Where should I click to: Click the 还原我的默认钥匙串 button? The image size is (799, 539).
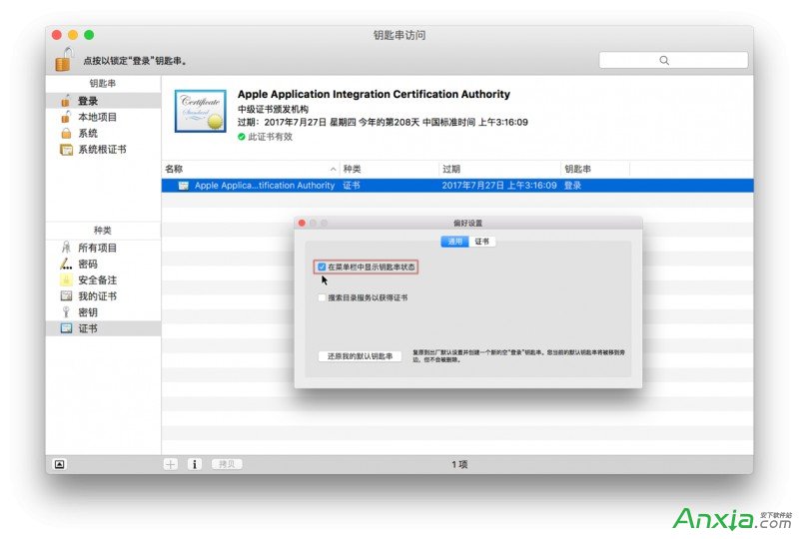360,356
